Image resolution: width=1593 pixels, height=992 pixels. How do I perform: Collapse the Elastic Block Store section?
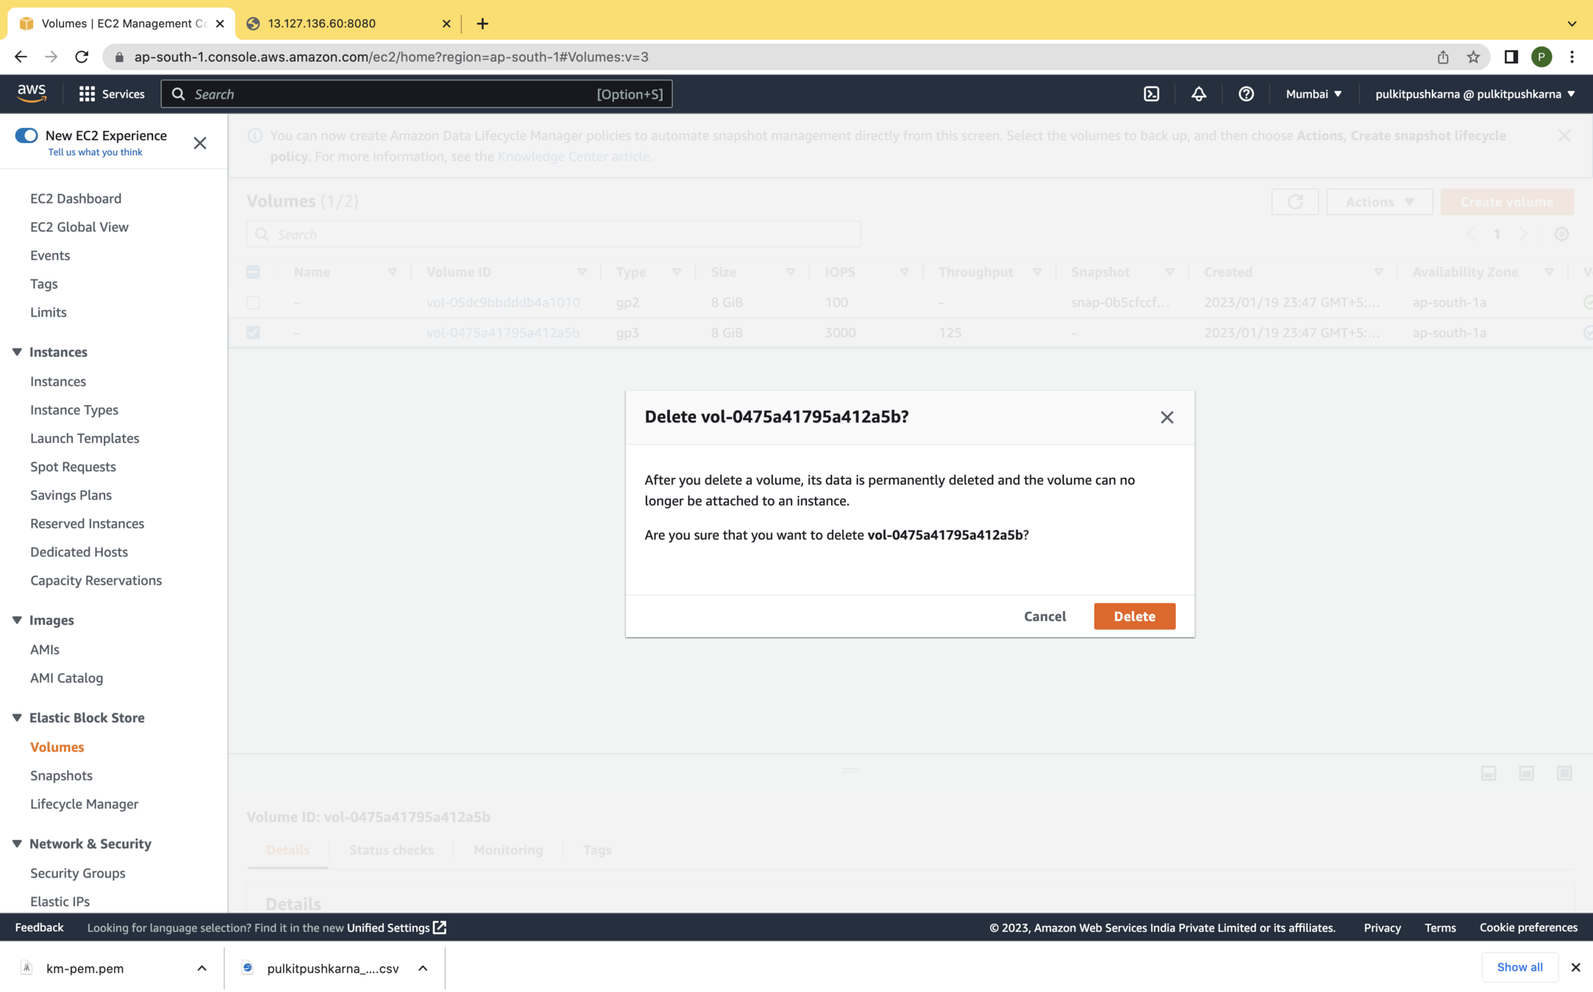(17, 718)
